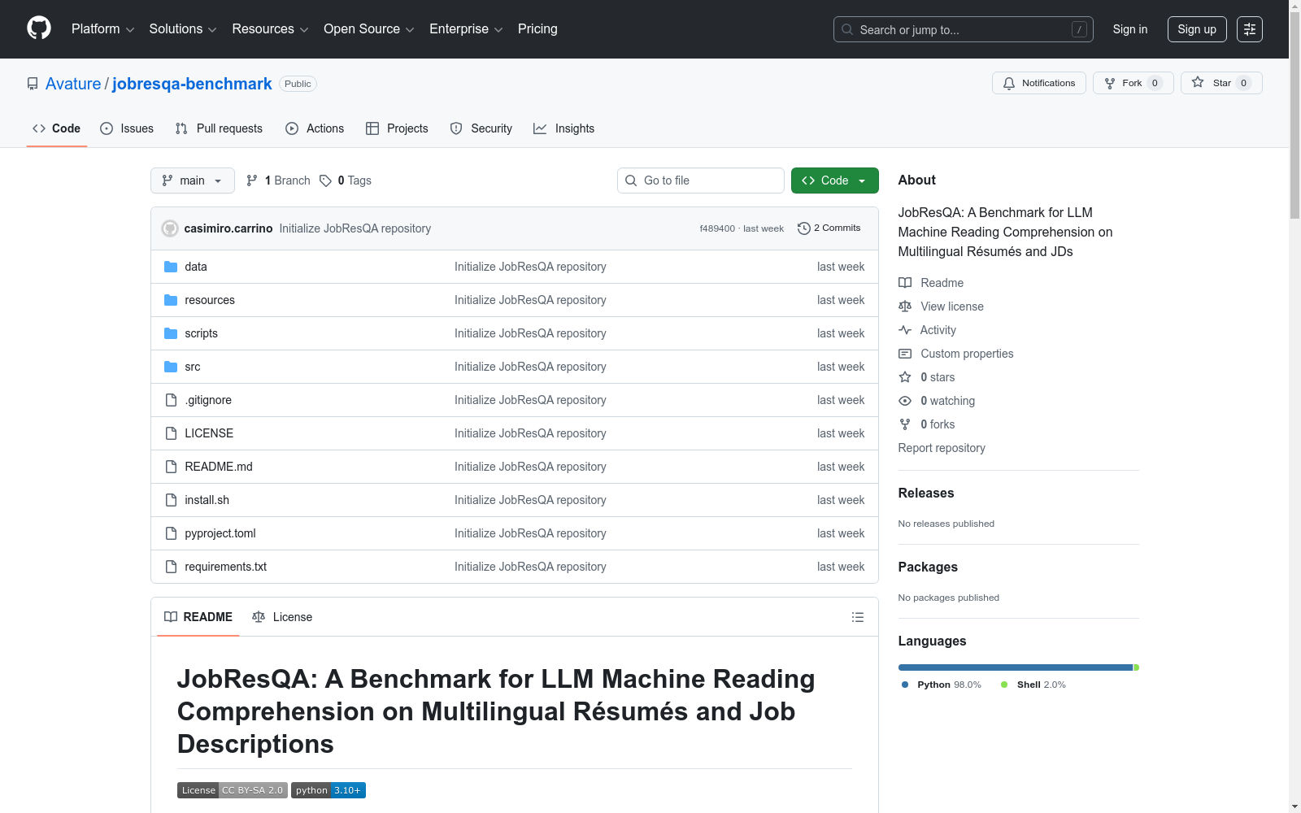Viewport: 1301px width, 813px height.
Task: Open the Issues tab
Action: tap(127, 128)
